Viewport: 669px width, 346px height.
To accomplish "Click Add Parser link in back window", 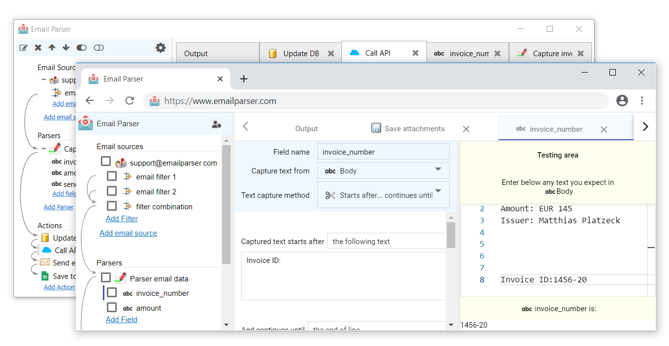I will 59,207.
